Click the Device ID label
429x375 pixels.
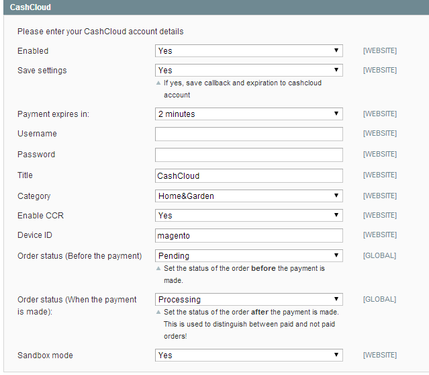coord(35,235)
